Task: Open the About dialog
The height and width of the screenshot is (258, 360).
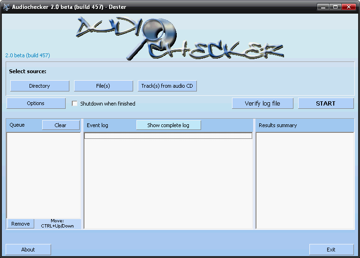Action: coord(28,250)
